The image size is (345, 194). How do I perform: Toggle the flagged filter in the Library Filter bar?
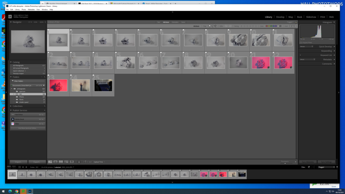point(210,26)
